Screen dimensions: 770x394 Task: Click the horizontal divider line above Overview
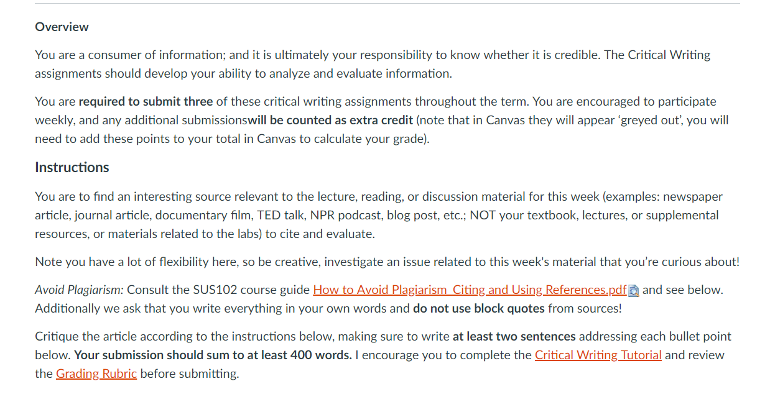(x=387, y=4)
